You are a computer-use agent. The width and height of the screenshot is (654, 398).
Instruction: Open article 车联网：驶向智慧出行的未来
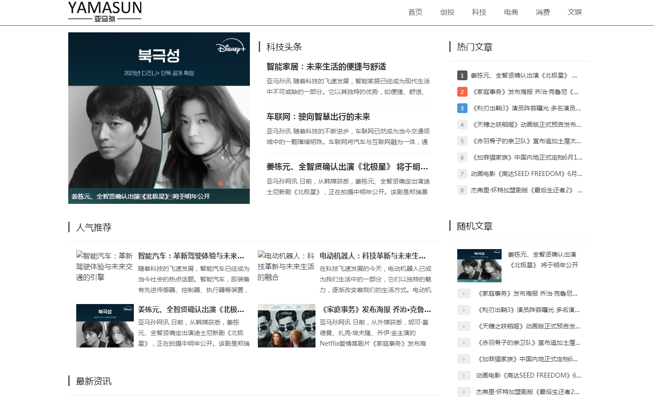318,117
